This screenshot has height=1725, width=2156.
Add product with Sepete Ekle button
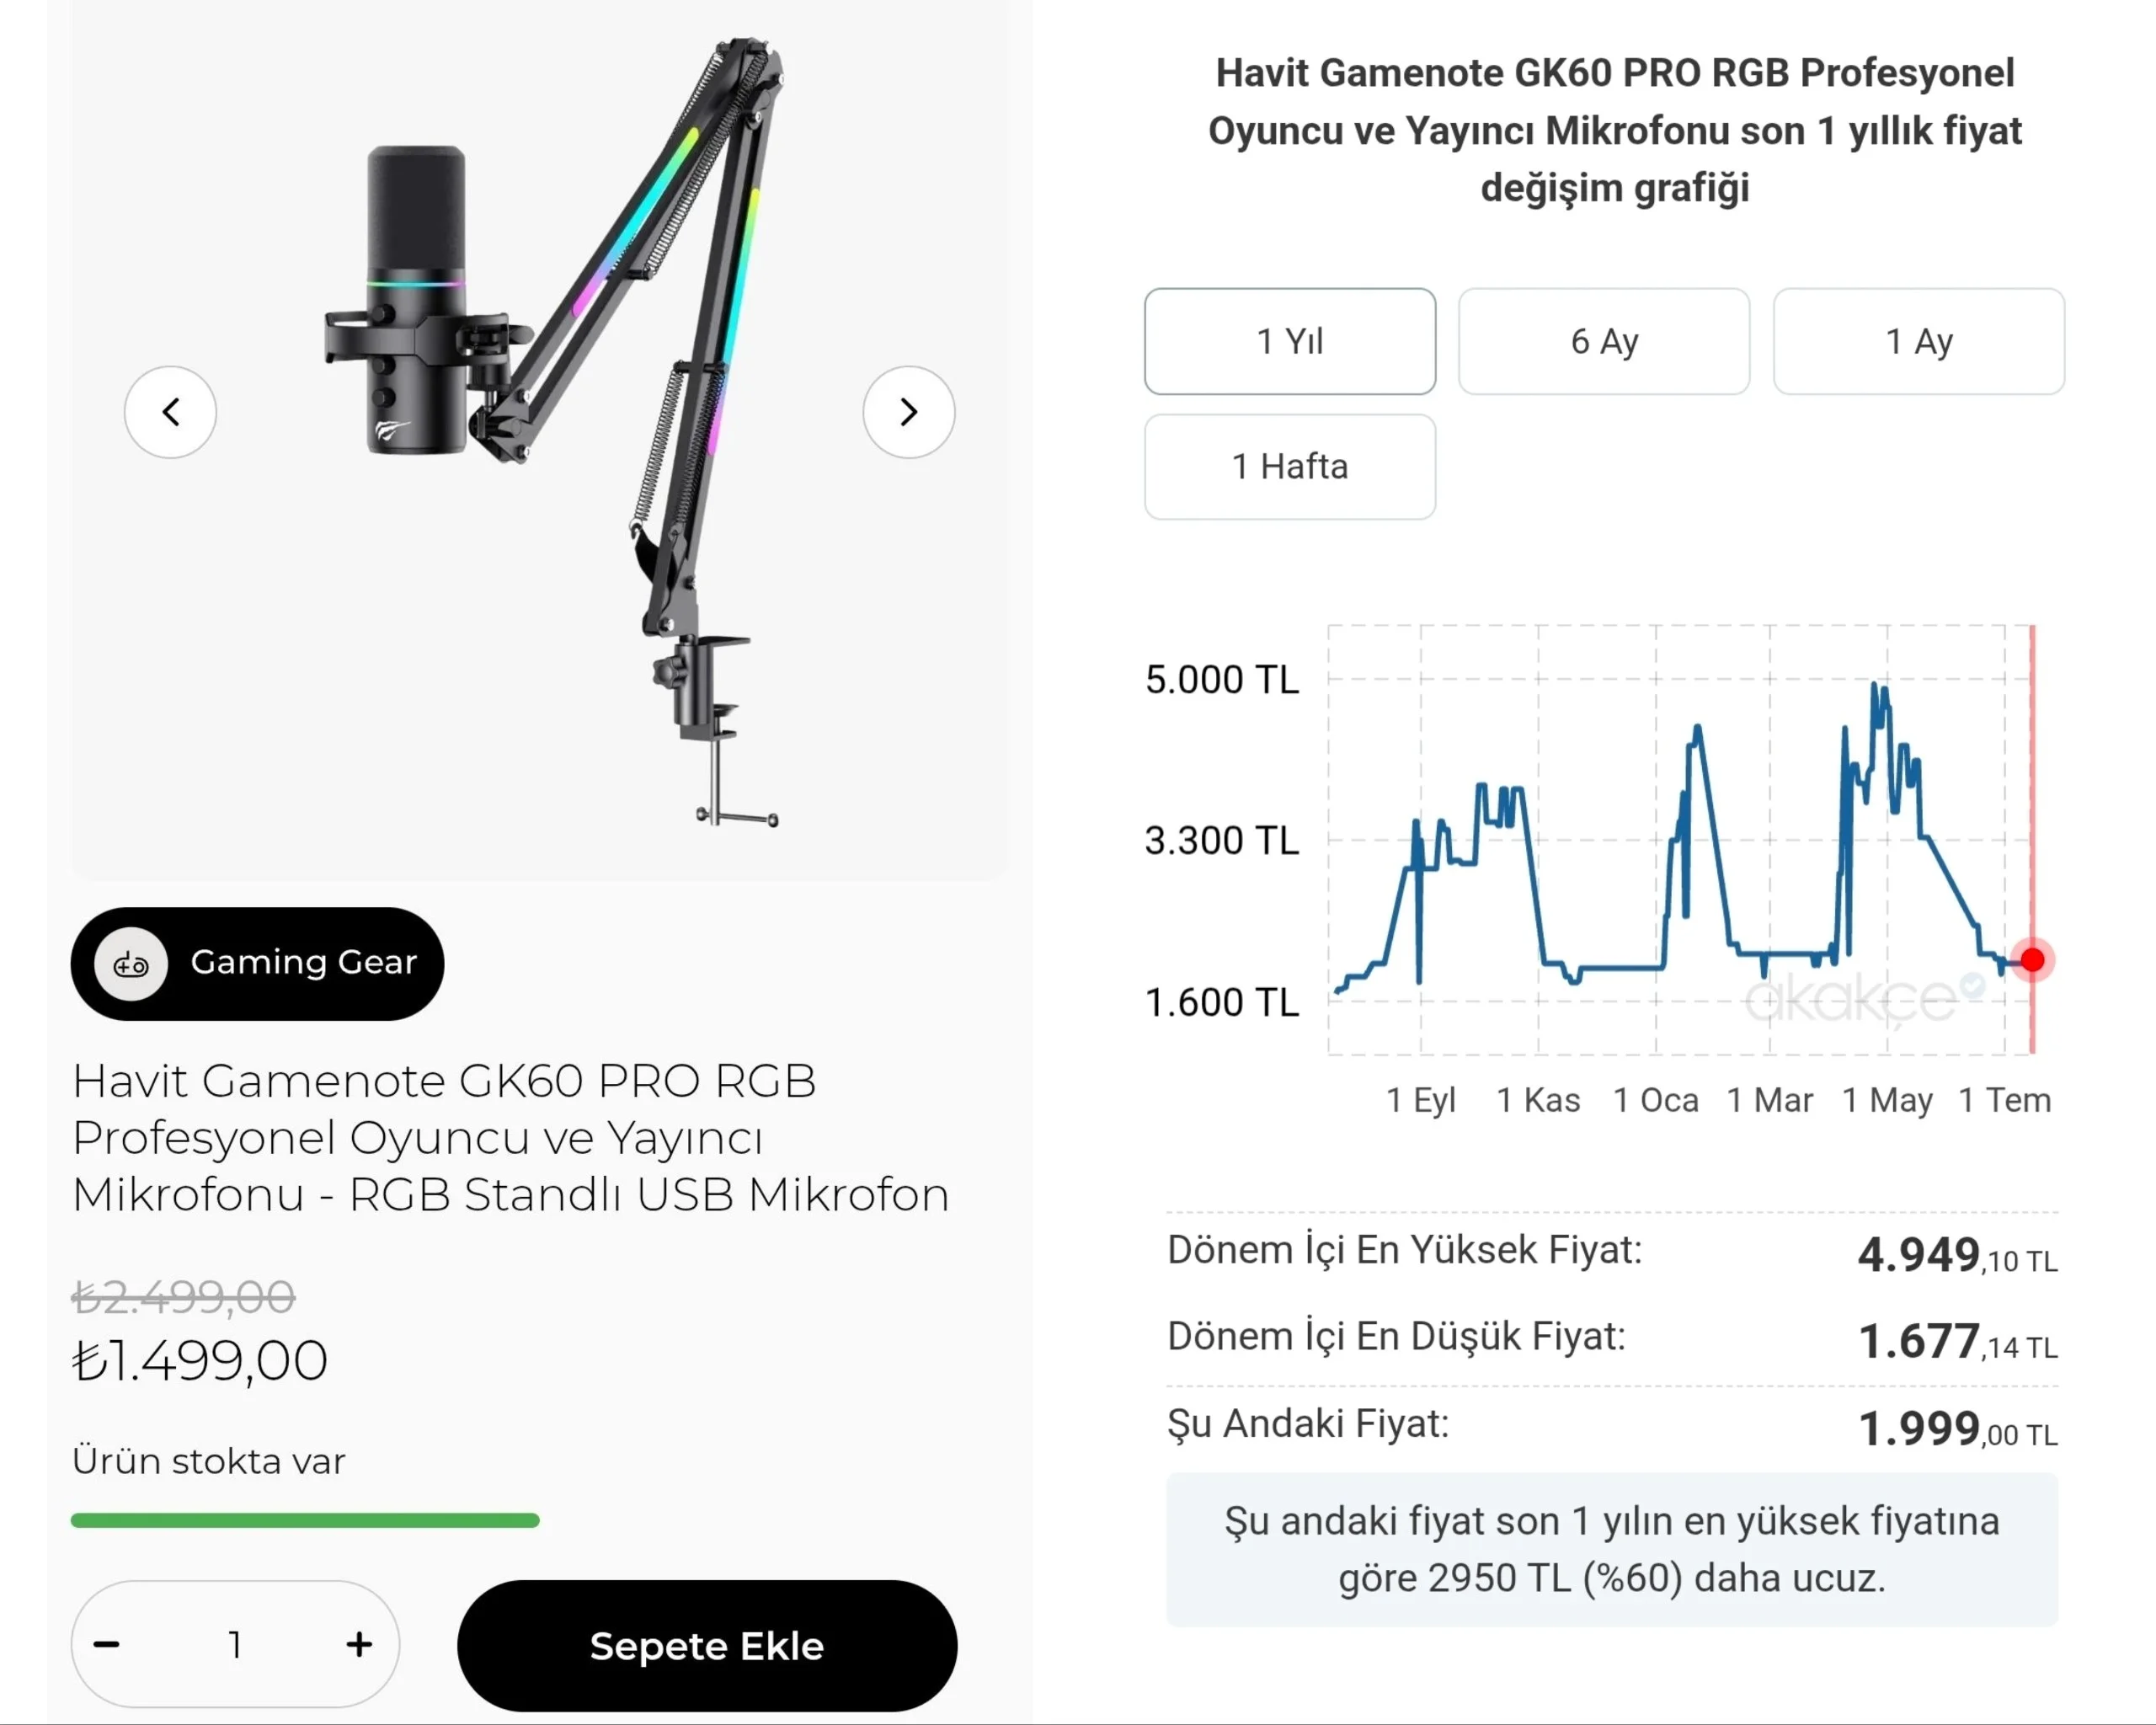pos(707,1645)
